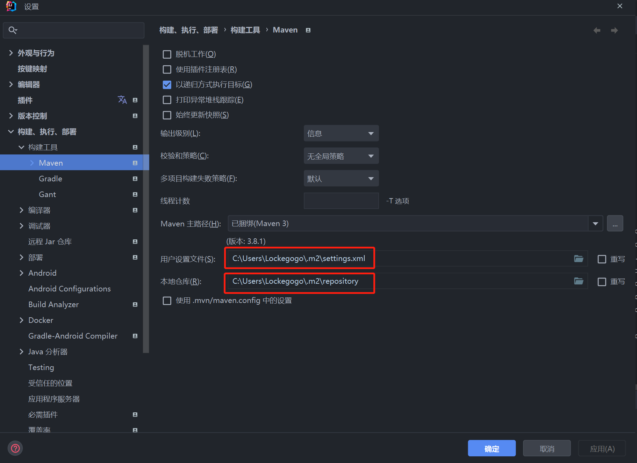Browse folder for 本地仓库 path
Screen dimensions: 637x463
579,281
